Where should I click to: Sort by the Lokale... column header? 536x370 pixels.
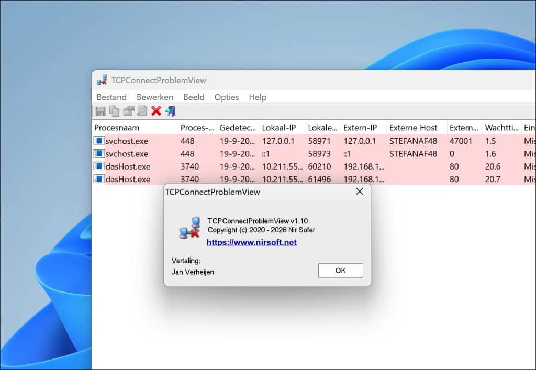point(323,128)
